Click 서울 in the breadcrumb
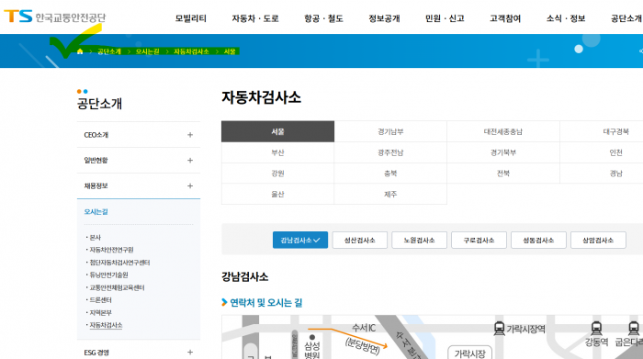 point(230,51)
